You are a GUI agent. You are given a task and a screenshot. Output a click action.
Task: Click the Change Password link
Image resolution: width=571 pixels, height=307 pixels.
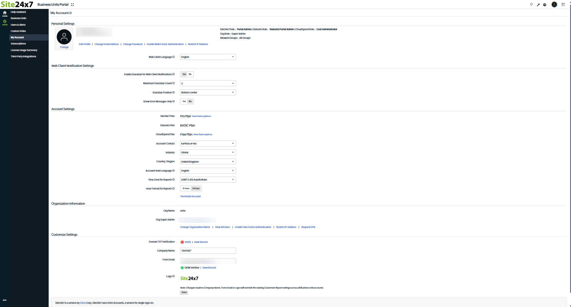pos(133,44)
